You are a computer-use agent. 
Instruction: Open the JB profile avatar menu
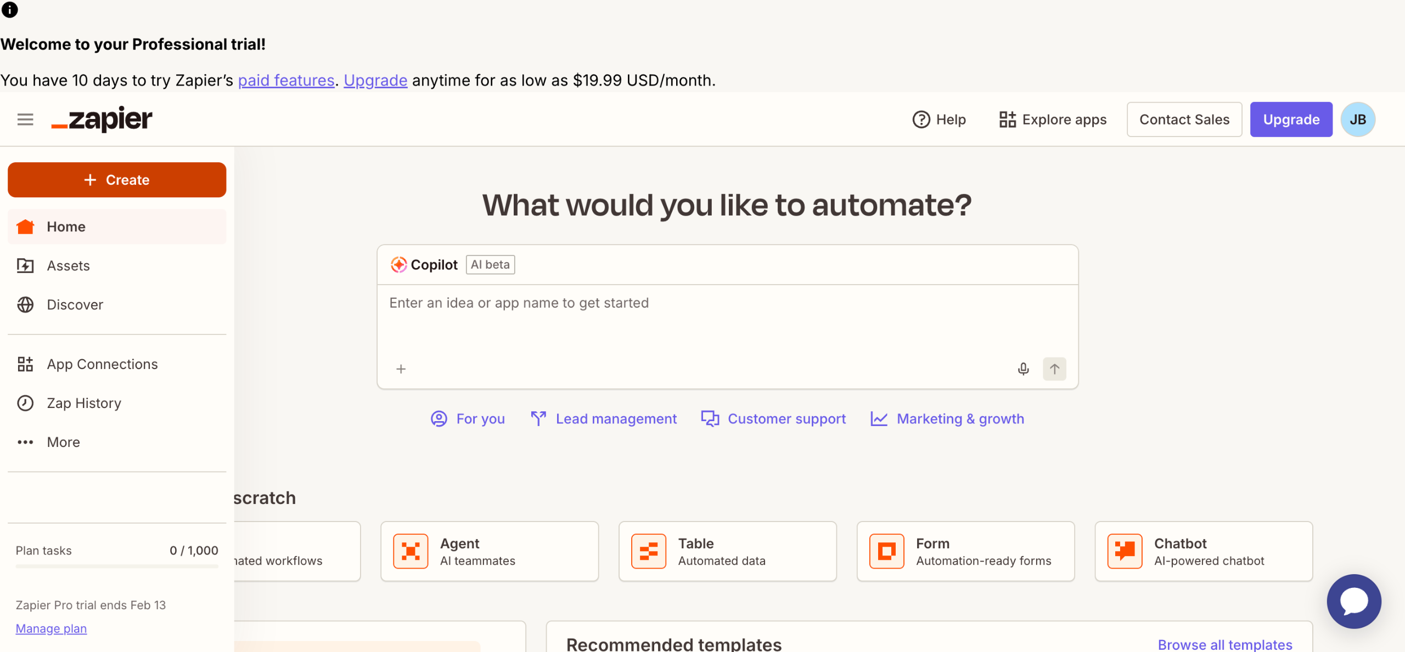pos(1357,120)
